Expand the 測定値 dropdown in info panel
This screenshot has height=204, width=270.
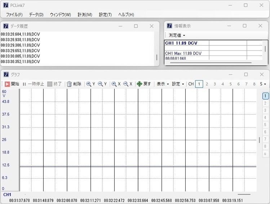[177, 35]
